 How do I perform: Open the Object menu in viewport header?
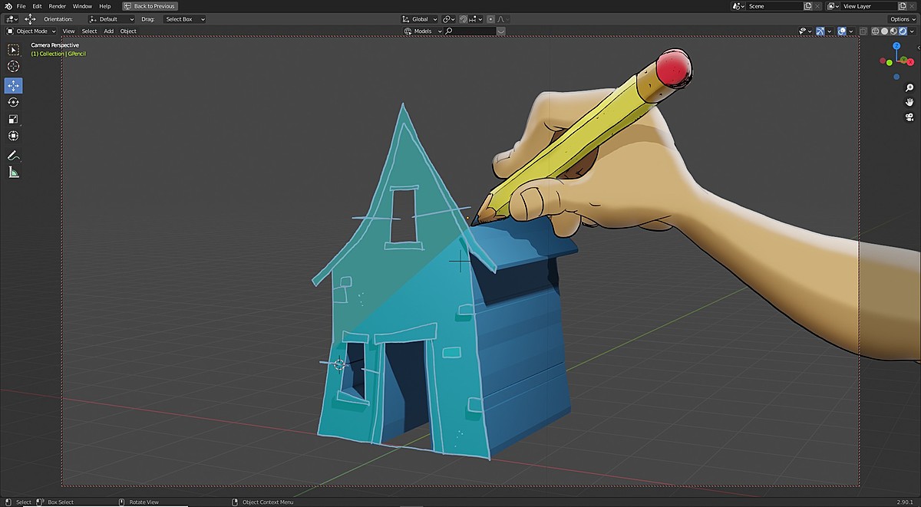(x=127, y=31)
